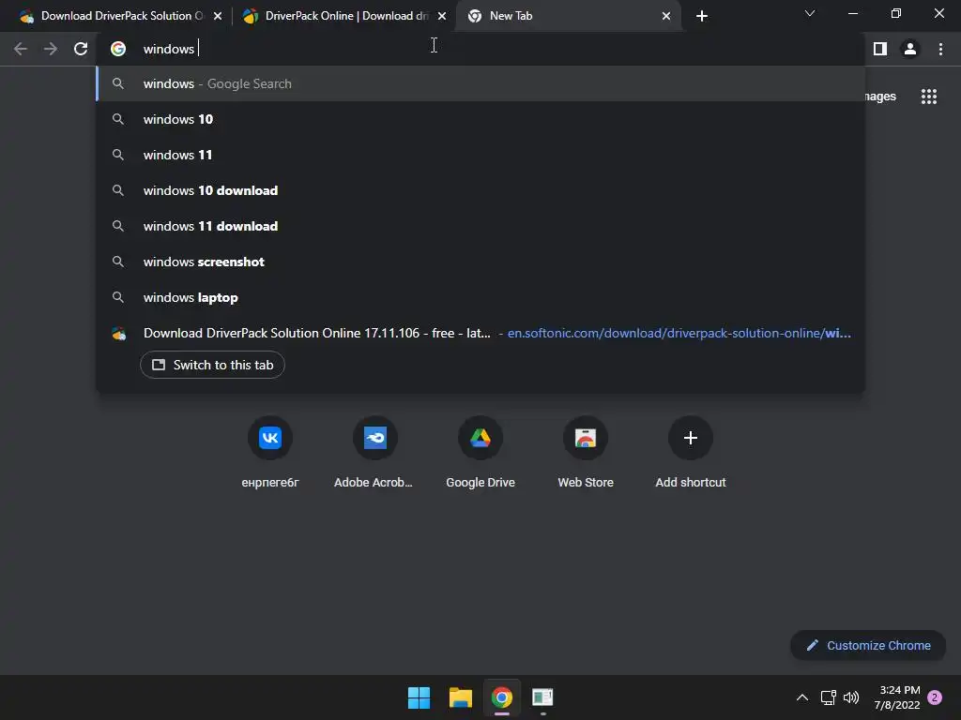Open a new tab with the plus icon

[702, 16]
